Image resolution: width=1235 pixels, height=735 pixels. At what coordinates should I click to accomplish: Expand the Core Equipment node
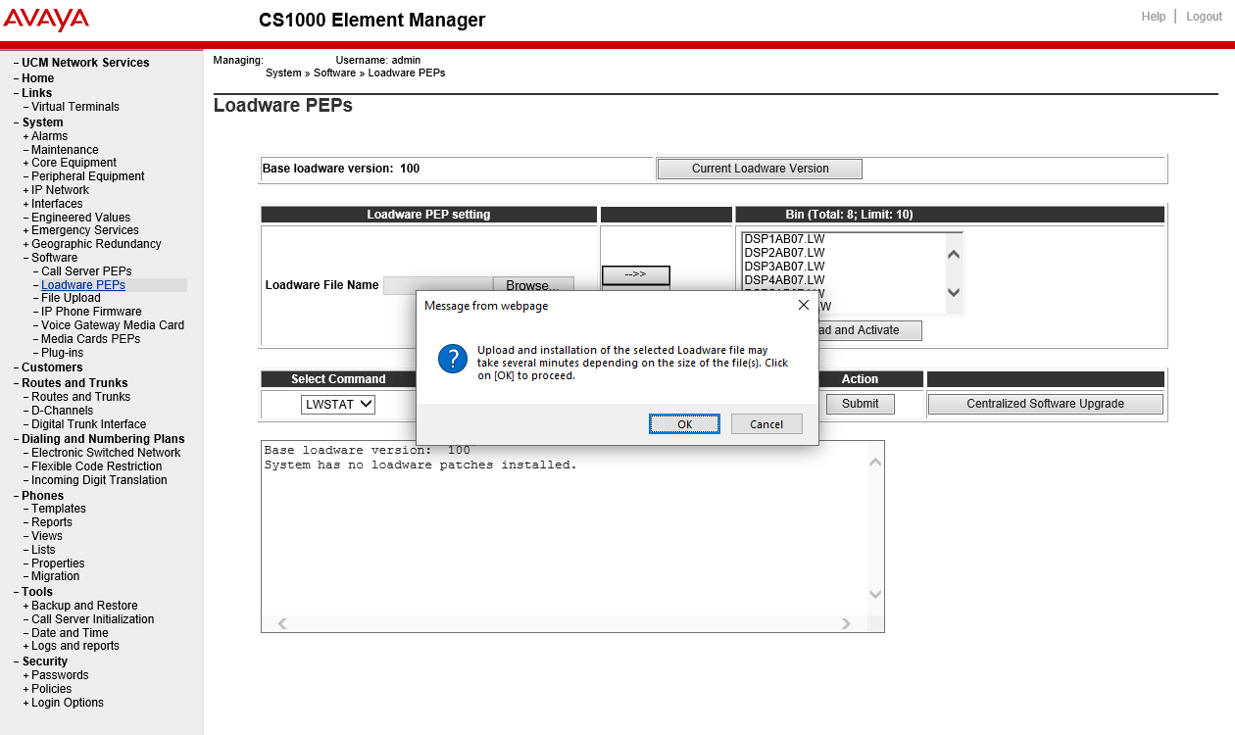click(x=26, y=164)
